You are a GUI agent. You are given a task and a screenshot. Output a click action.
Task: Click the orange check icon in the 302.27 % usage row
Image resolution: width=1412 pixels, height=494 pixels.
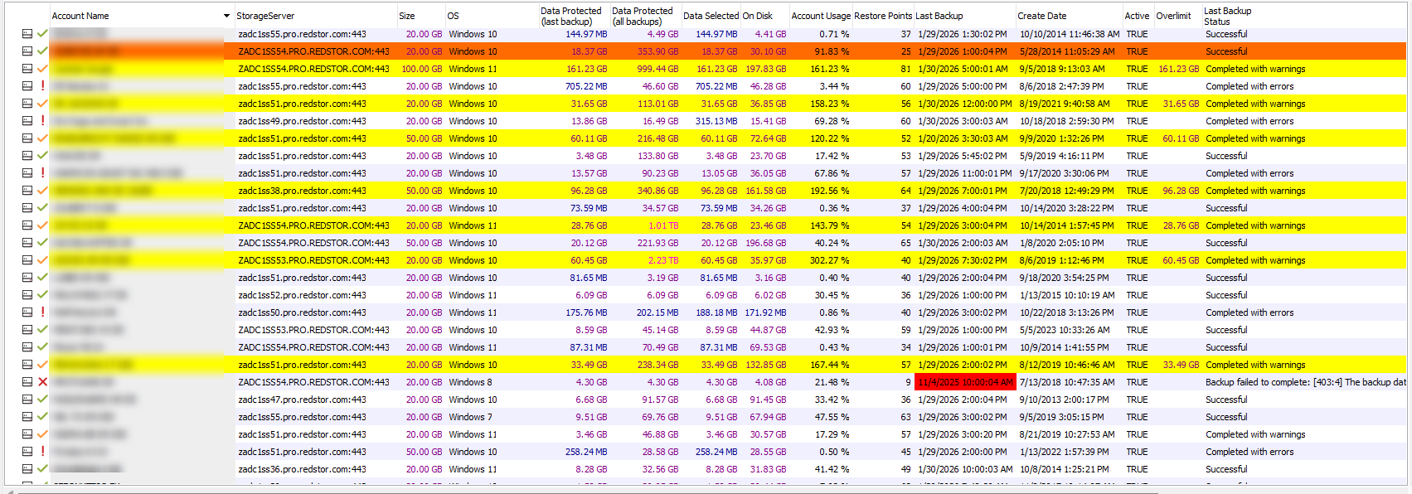point(42,260)
